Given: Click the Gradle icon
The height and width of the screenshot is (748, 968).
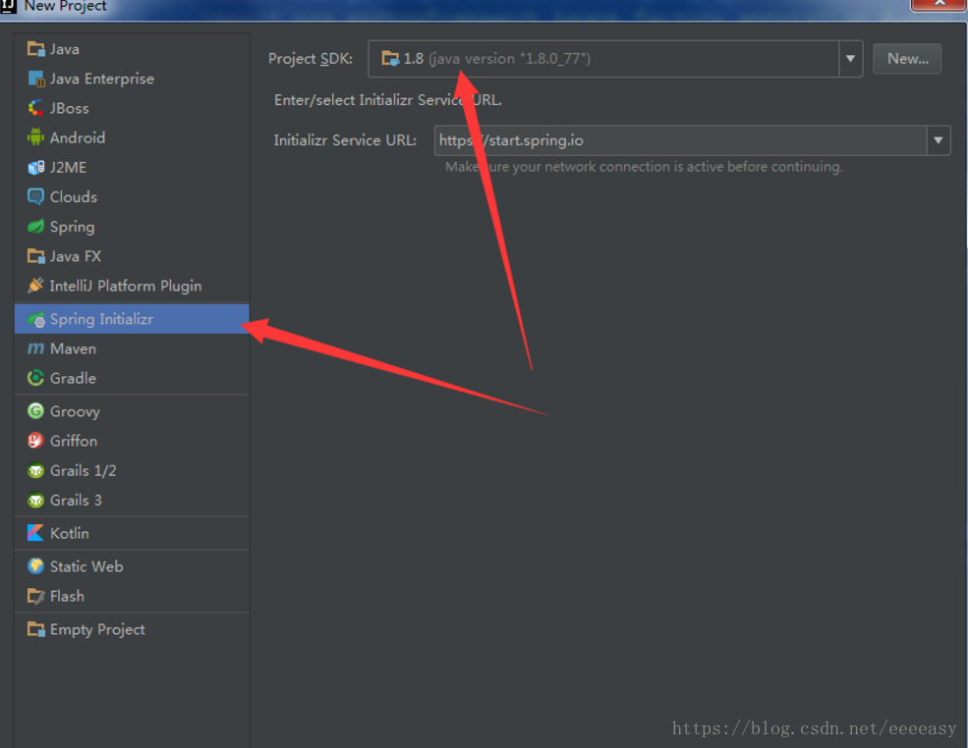Looking at the screenshot, I should [x=35, y=377].
